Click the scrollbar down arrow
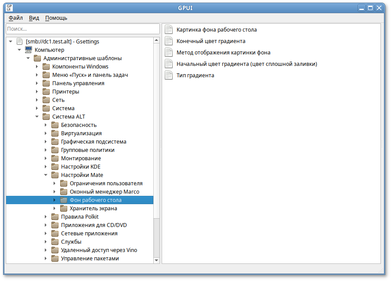 pos(156,260)
